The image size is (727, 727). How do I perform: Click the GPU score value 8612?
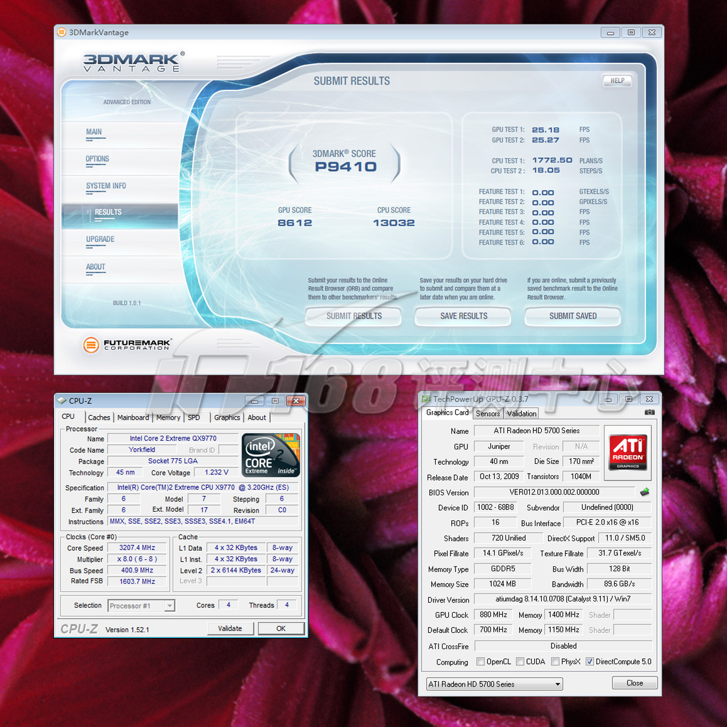tap(295, 223)
